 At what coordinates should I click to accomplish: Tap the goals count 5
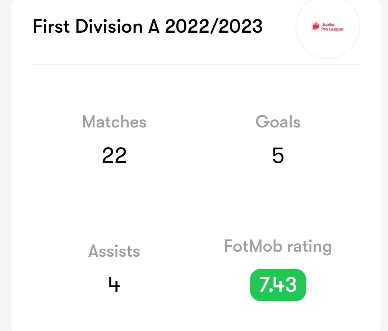[x=278, y=155]
